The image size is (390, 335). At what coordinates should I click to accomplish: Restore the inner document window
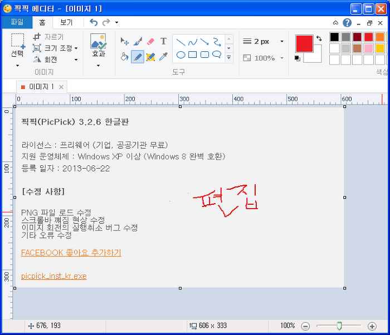click(x=369, y=23)
